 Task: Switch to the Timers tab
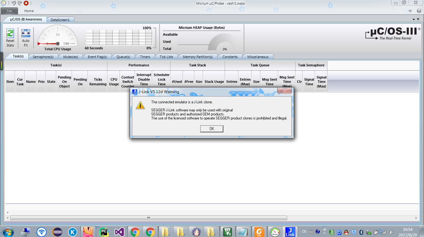point(145,57)
